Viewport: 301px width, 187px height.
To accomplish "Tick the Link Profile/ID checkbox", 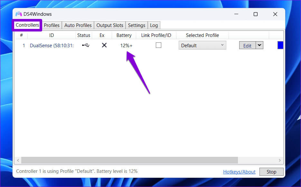I will click(x=158, y=45).
